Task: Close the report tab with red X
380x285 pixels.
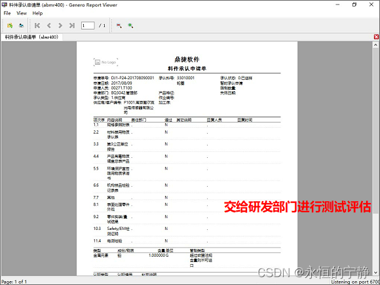Action: [376, 37]
